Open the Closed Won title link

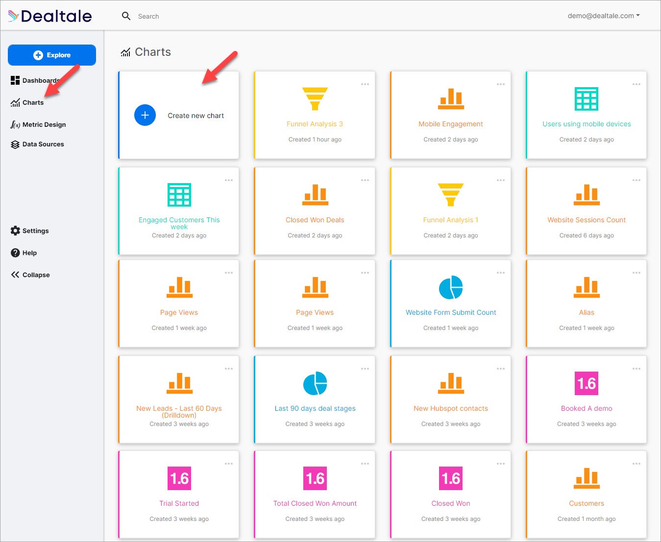[x=451, y=503]
